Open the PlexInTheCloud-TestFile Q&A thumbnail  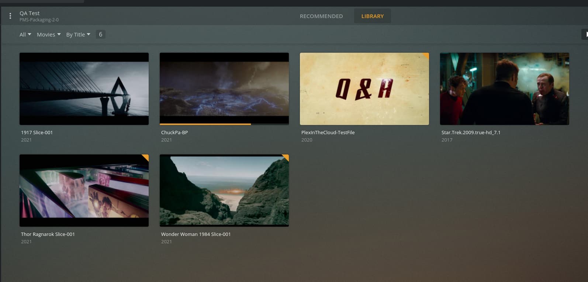(x=364, y=89)
